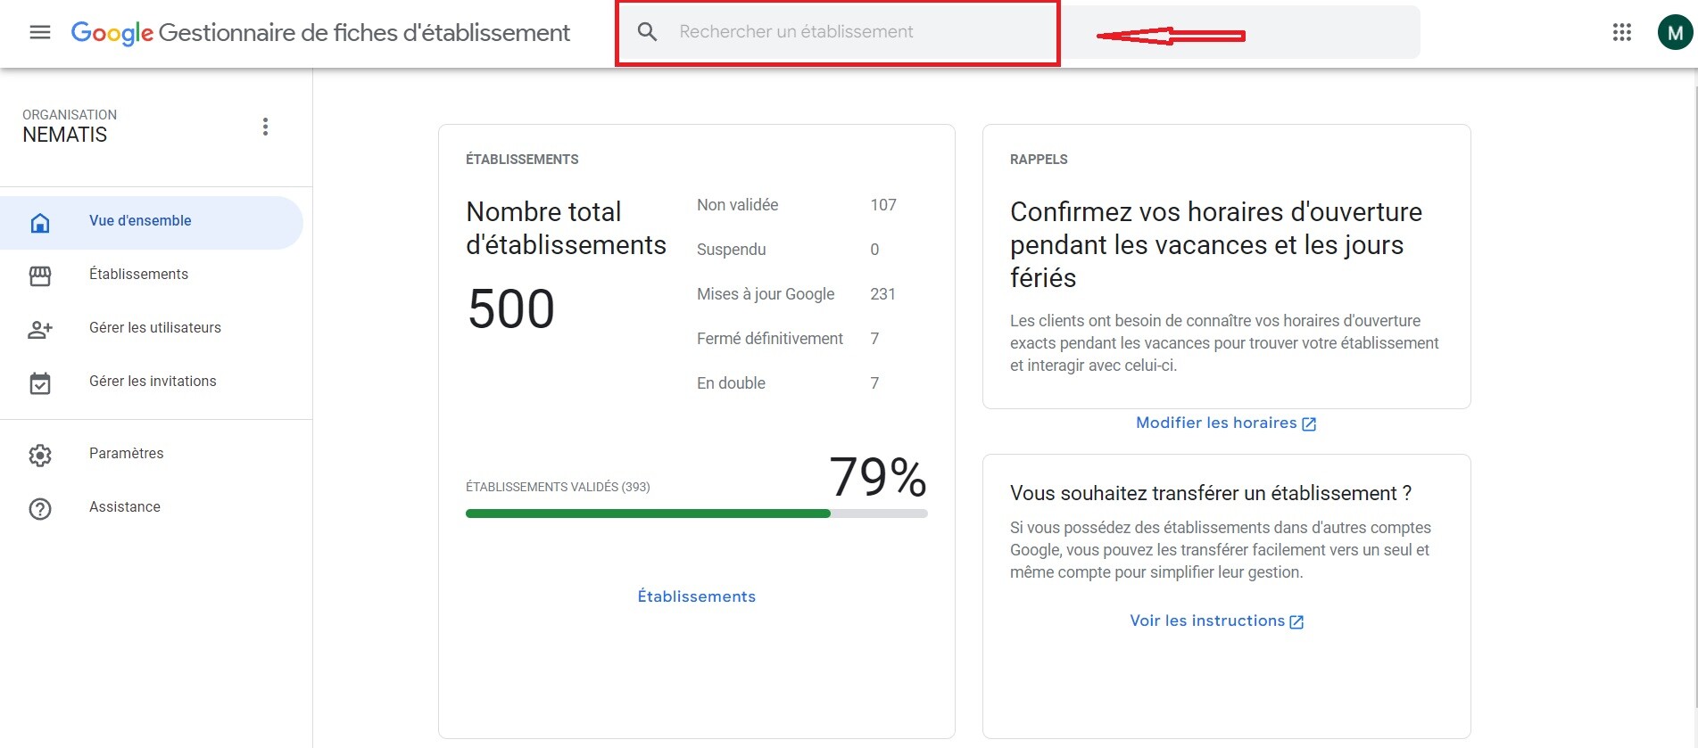Click Établissements link in the card
The height and width of the screenshot is (748, 1698).
[x=696, y=596]
